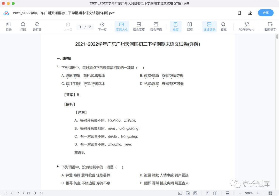
Task: Select 适合宽度 fit width view
Action: [x=139, y=27]
